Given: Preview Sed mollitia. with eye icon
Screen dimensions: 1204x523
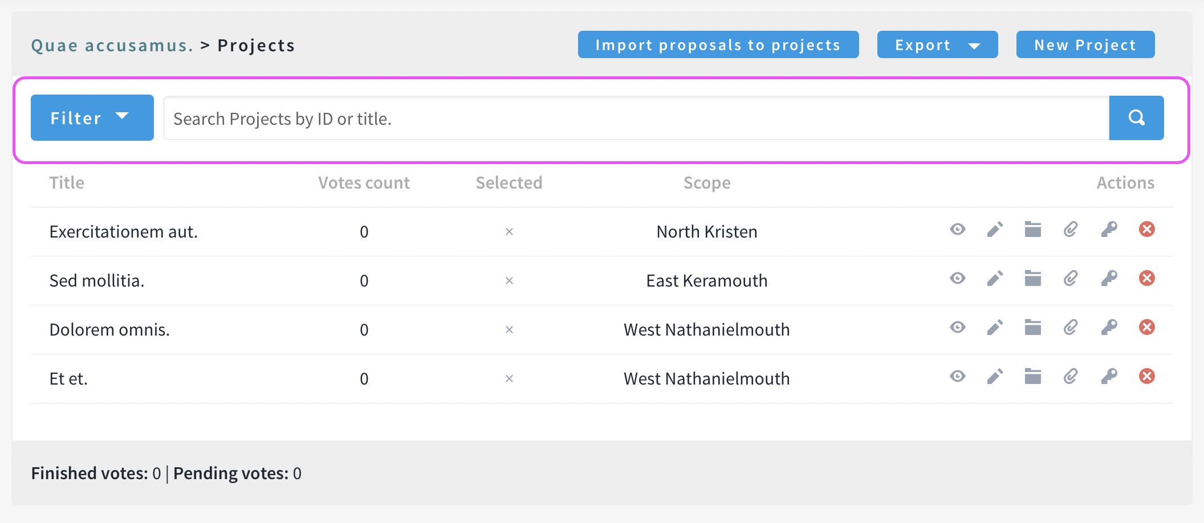Looking at the screenshot, I should click(x=958, y=279).
